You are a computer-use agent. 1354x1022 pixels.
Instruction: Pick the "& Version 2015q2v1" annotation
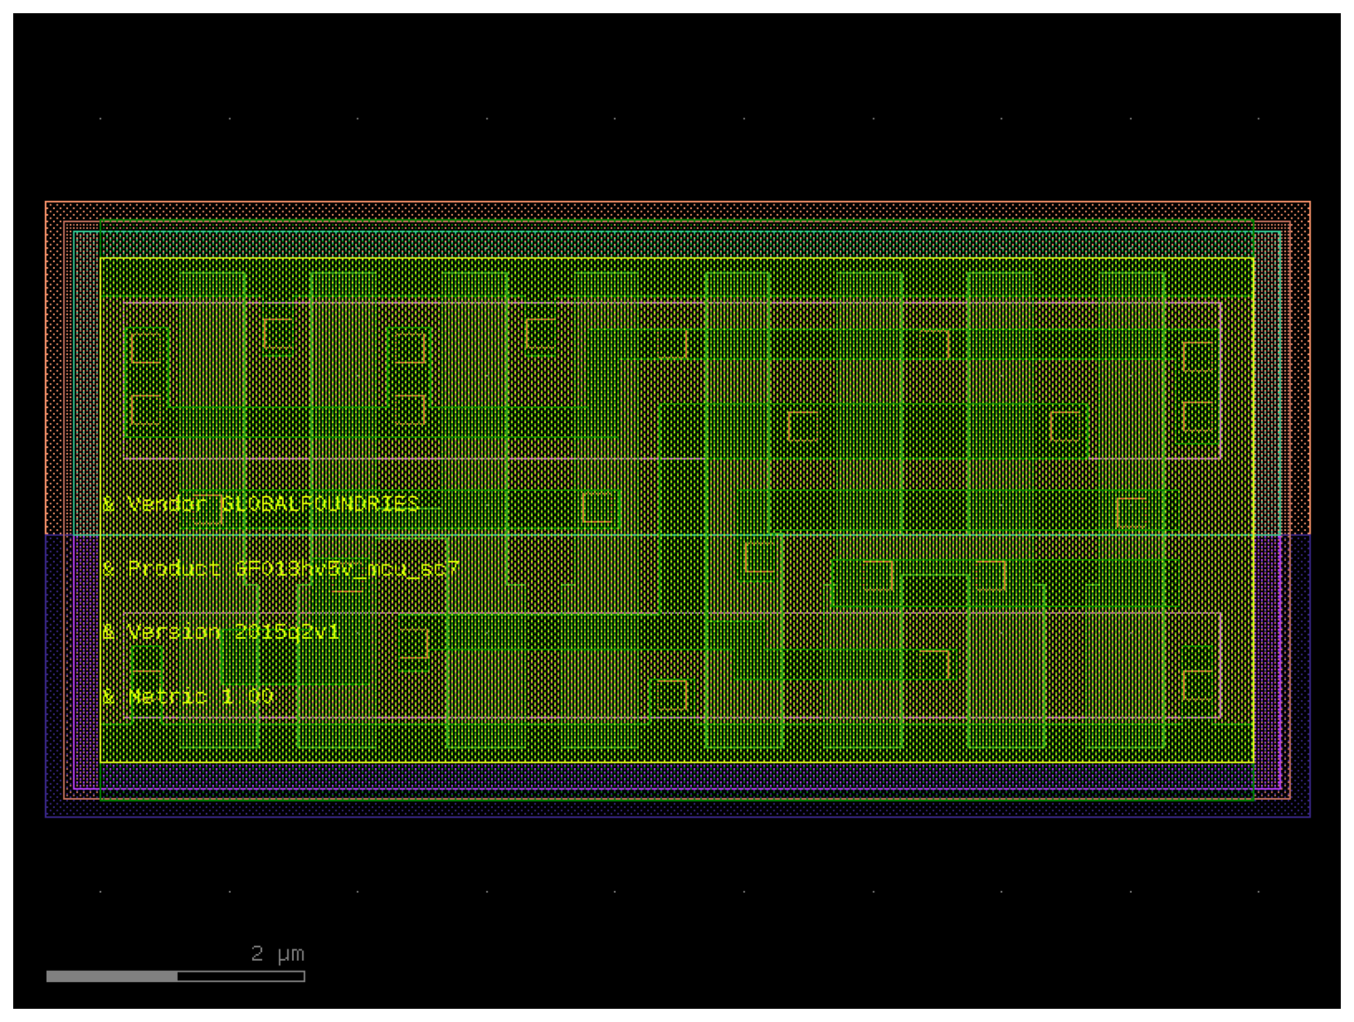[x=221, y=632]
